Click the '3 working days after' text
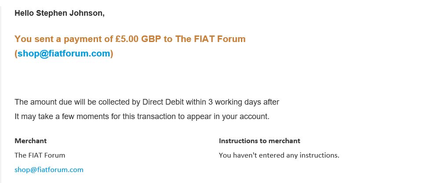 pos(244,102)
